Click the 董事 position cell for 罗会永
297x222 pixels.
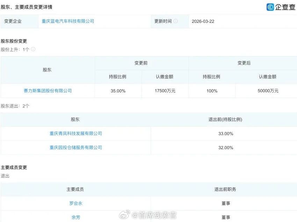[x=226, y=203]
